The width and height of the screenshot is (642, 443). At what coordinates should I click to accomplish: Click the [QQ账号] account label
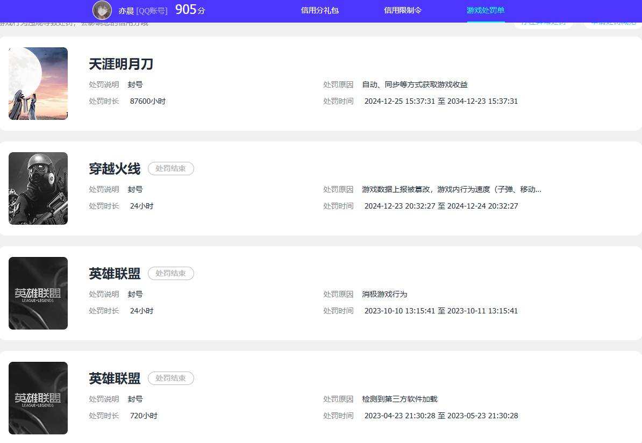point(152,11)
